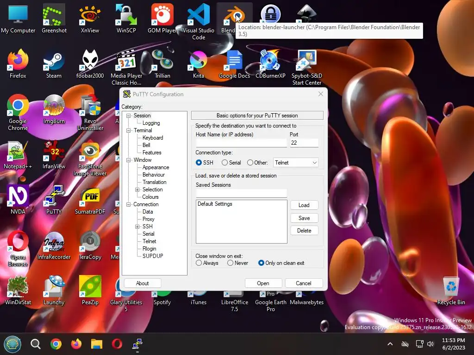Click the Delete session button

pyautogui.click(x=304, y=231)
